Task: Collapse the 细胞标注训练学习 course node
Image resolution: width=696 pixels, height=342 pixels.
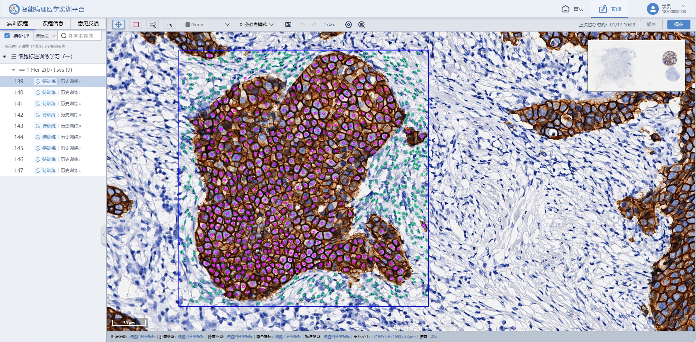Action: [x=4, y=57]
